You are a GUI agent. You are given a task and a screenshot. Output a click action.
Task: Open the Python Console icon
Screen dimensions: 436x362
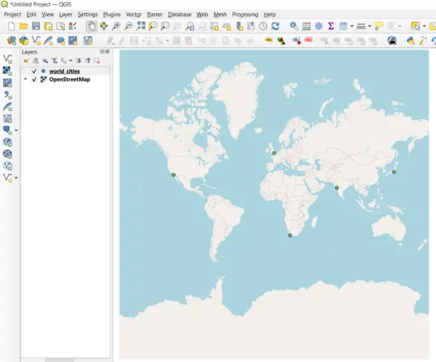point(411,41)
